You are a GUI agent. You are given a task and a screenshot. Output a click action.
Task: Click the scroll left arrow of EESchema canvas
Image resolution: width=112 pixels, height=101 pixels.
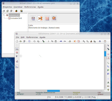20,91
